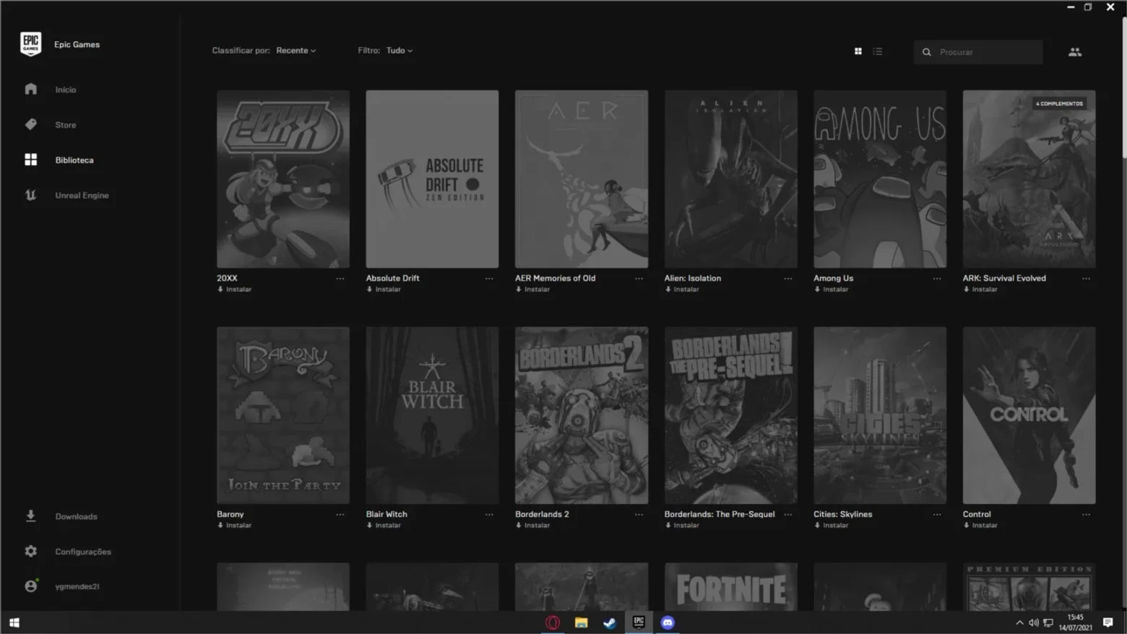Go to Início in the sidebar

tap(66, 90)
